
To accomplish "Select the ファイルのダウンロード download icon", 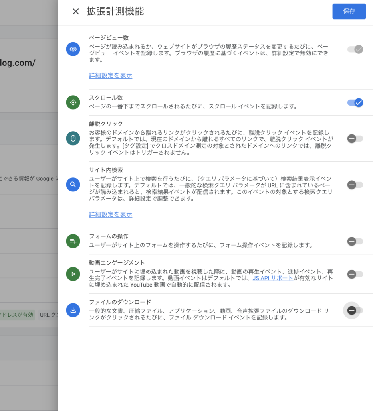I will point(73,310).
